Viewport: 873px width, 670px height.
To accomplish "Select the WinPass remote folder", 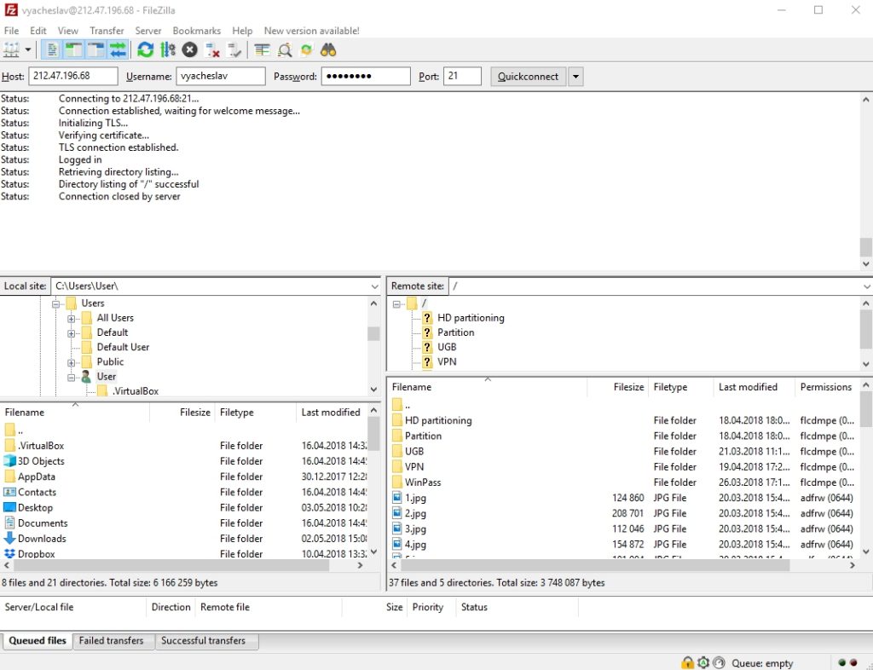I will pyautogui.click(x=423, y=482).
